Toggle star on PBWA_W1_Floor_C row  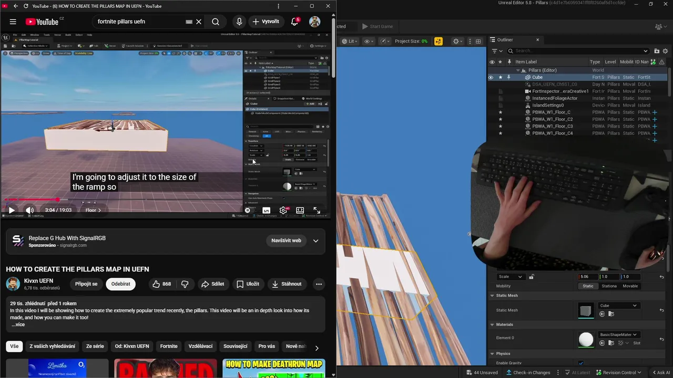pyautogui.click(x=500, y=112)
